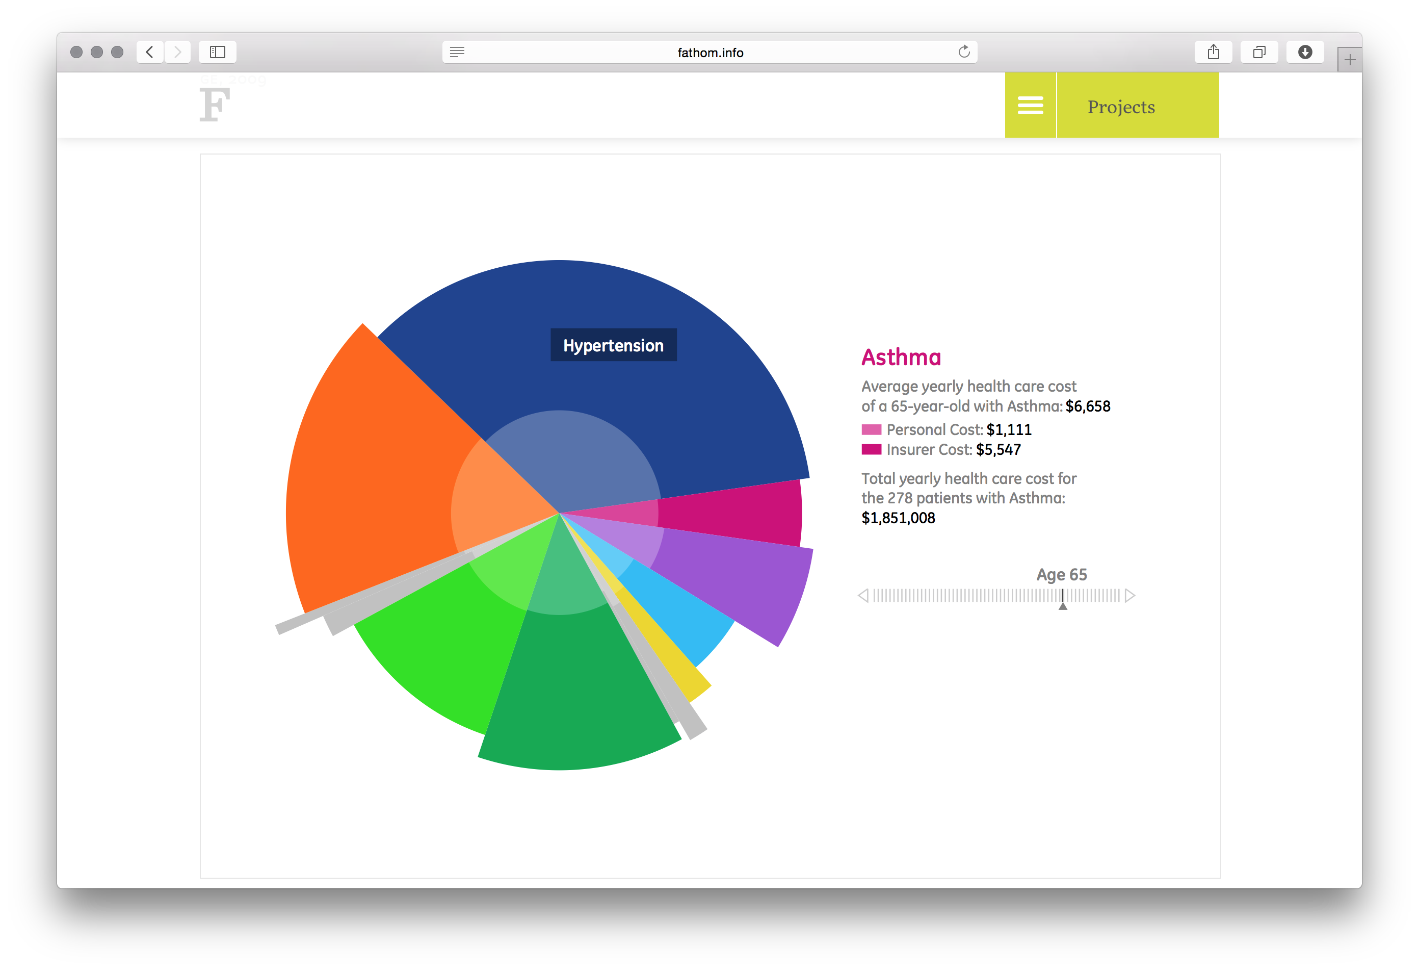The height and width of the screenshot is (970, 1419).
Task: Increase age with right slider arrow
Action: (1130, 596)
